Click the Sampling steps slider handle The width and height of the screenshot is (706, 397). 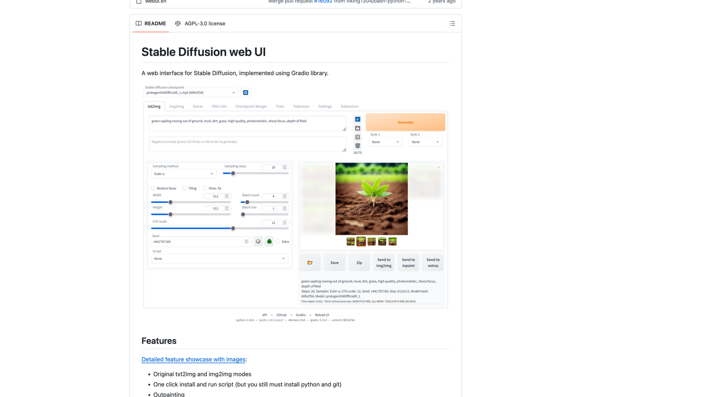pyautogui.click(x=233, y=174)
